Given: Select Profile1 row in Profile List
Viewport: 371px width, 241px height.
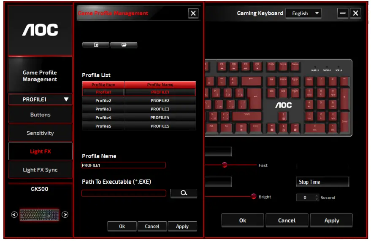Looking at the screenshot, I should (x=139, y=92).
